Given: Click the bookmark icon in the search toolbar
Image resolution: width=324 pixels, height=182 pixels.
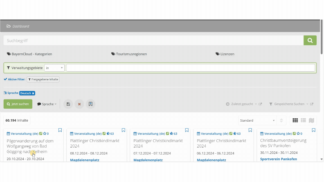Looking at the screenshot, I should 91,104.
